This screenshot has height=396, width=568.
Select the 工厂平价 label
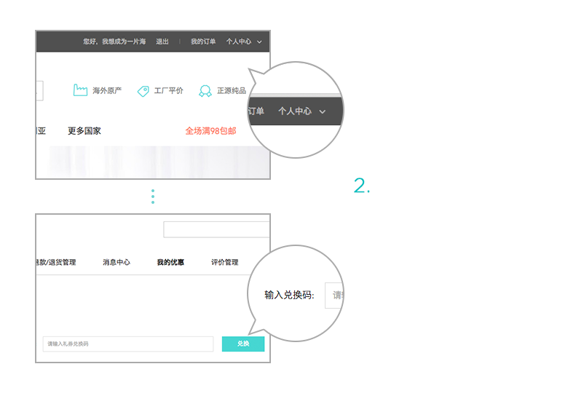click(x=169, y=90)
